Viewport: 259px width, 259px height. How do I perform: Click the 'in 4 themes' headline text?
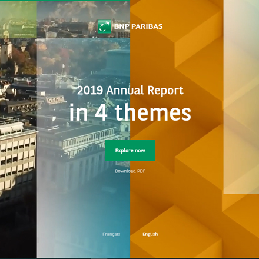pos(130,112)
